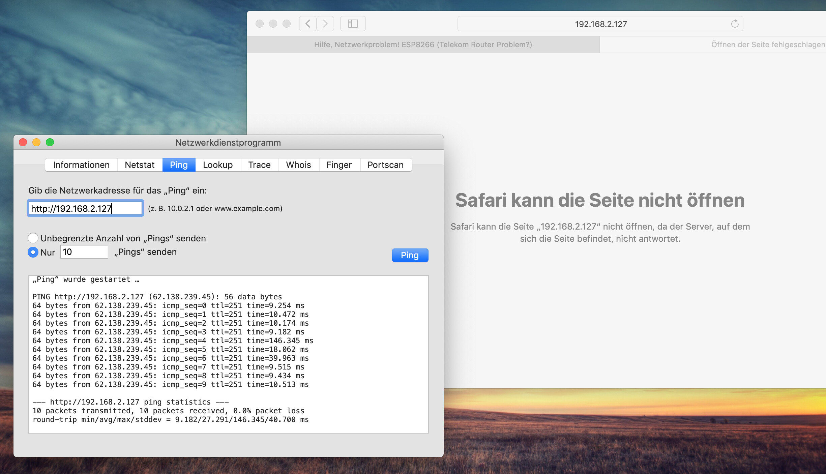The height and width of the screenshot is (474, 826).
Task: Switch to the ESP8266 Netzwerkproblem Safari tab
Action: 423,45
